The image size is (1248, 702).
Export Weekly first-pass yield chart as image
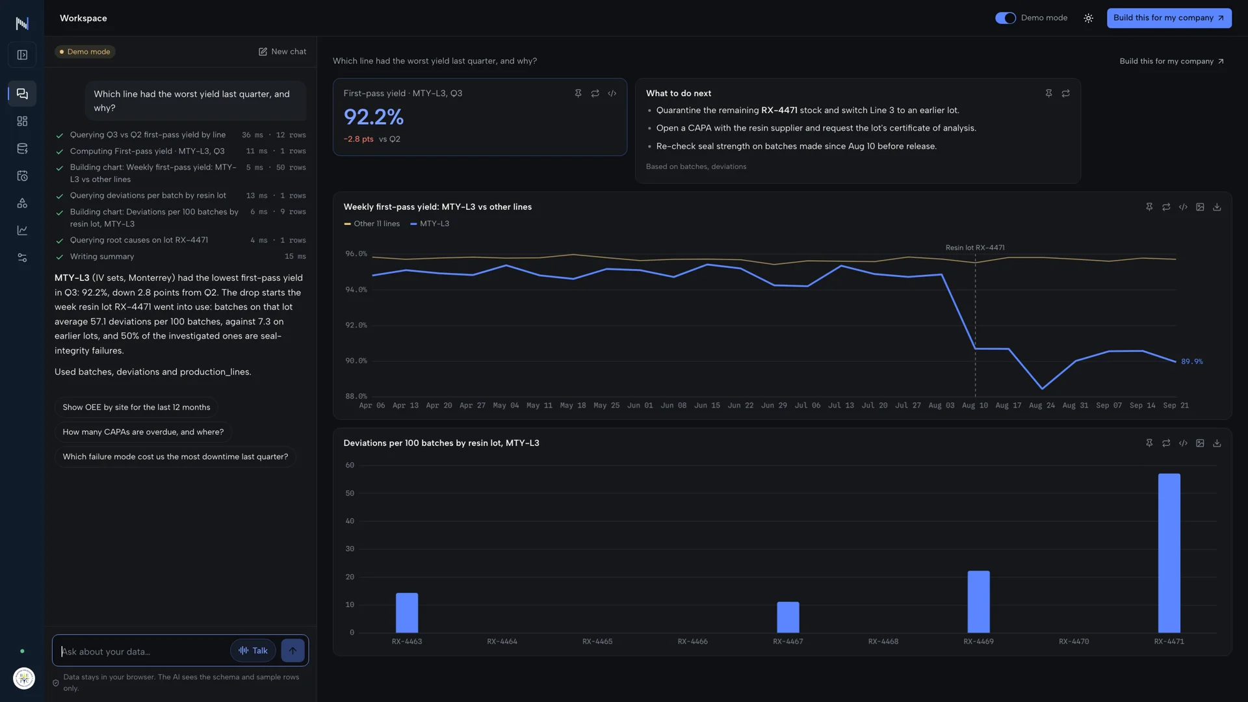tap(1200, 207)
